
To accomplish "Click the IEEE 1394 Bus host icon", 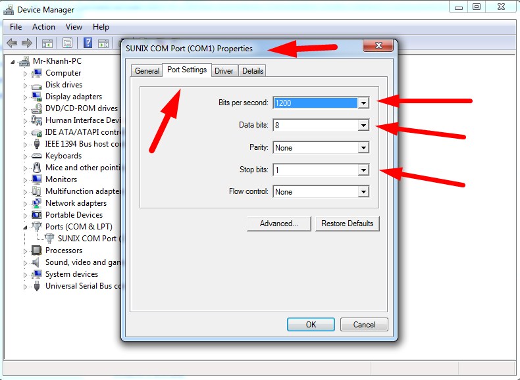I will 36,144.
